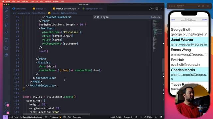Click the remote window indicator in status bar
Screen dimensions: 213x119
(5, 117)
